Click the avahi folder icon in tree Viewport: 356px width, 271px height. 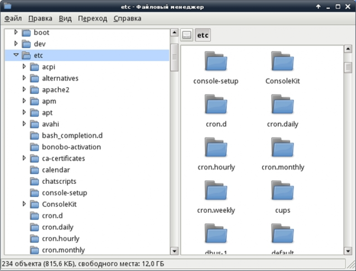point(34,124)
